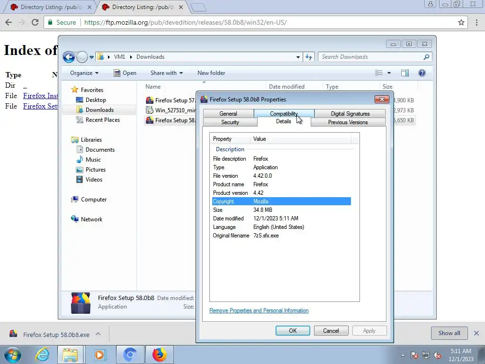Screen dimensions: 485x364
Task: Open Chrome's three-dot menu
Action: point(476,22)
